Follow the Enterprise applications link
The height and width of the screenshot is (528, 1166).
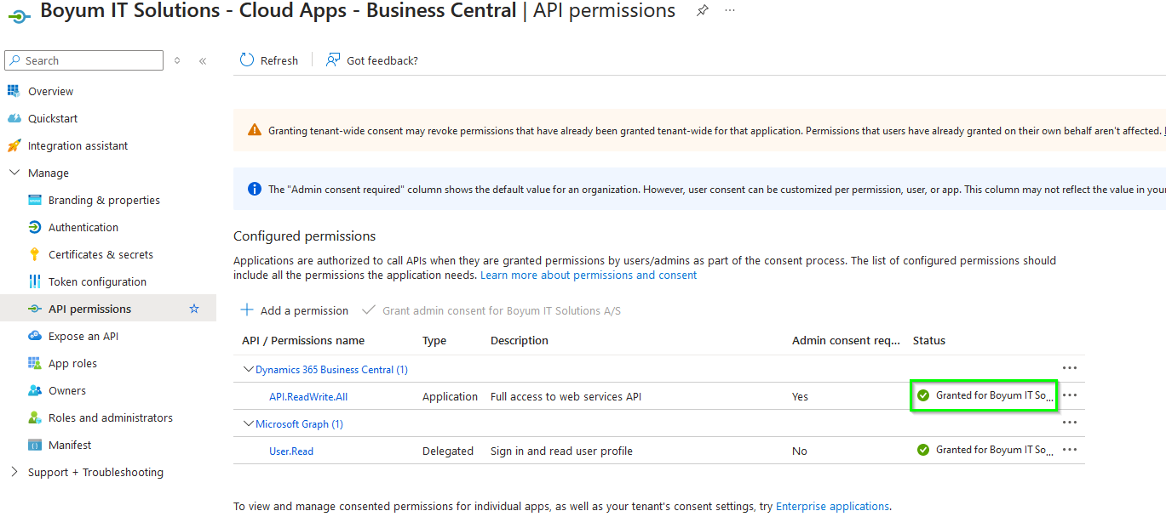coord(833,506)
